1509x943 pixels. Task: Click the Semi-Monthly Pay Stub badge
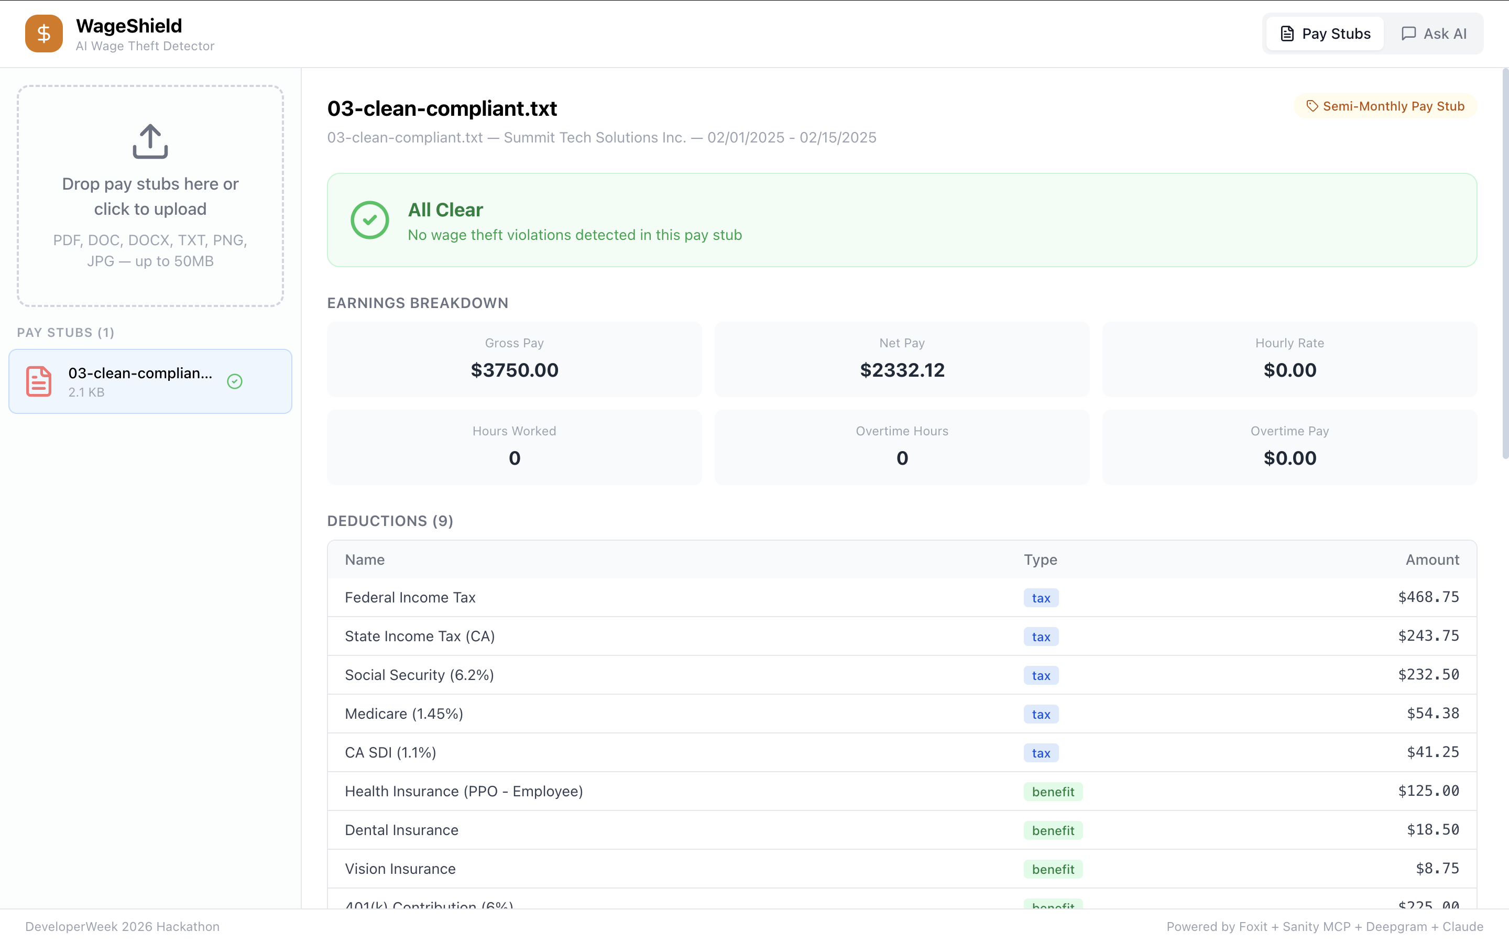(x=1385, y=106)
